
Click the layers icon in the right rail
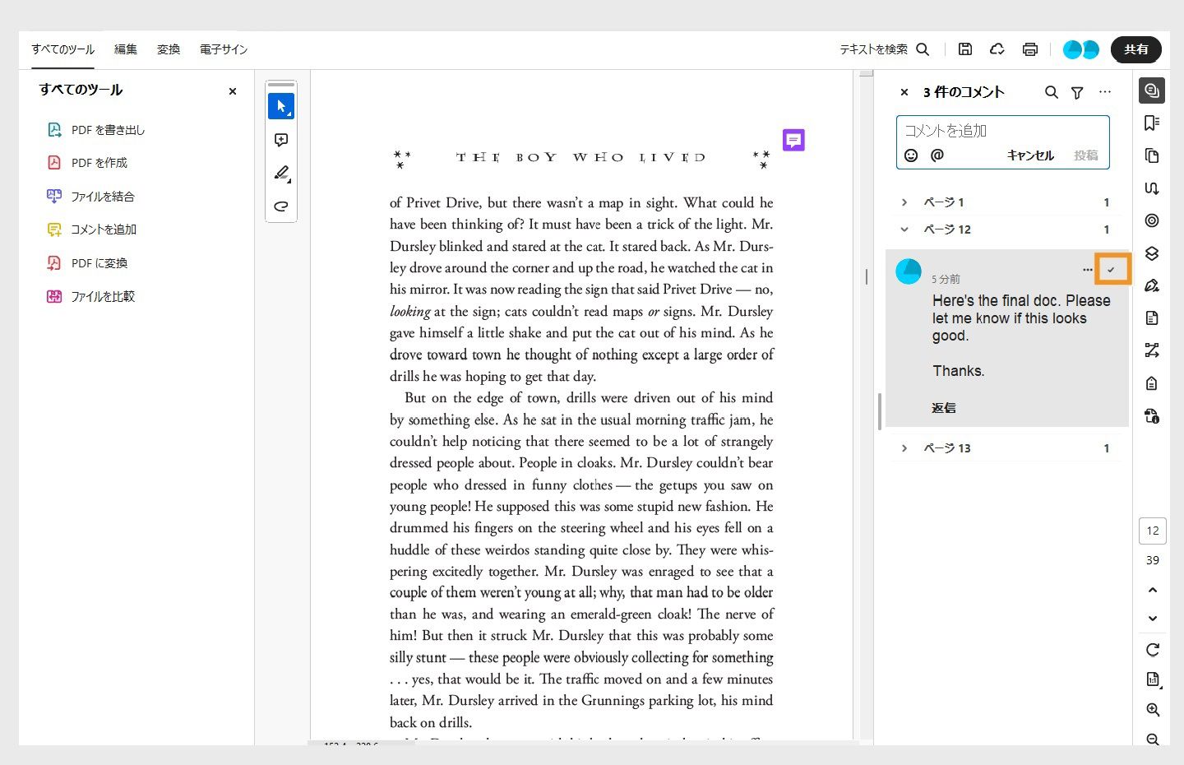[1152, 253]
